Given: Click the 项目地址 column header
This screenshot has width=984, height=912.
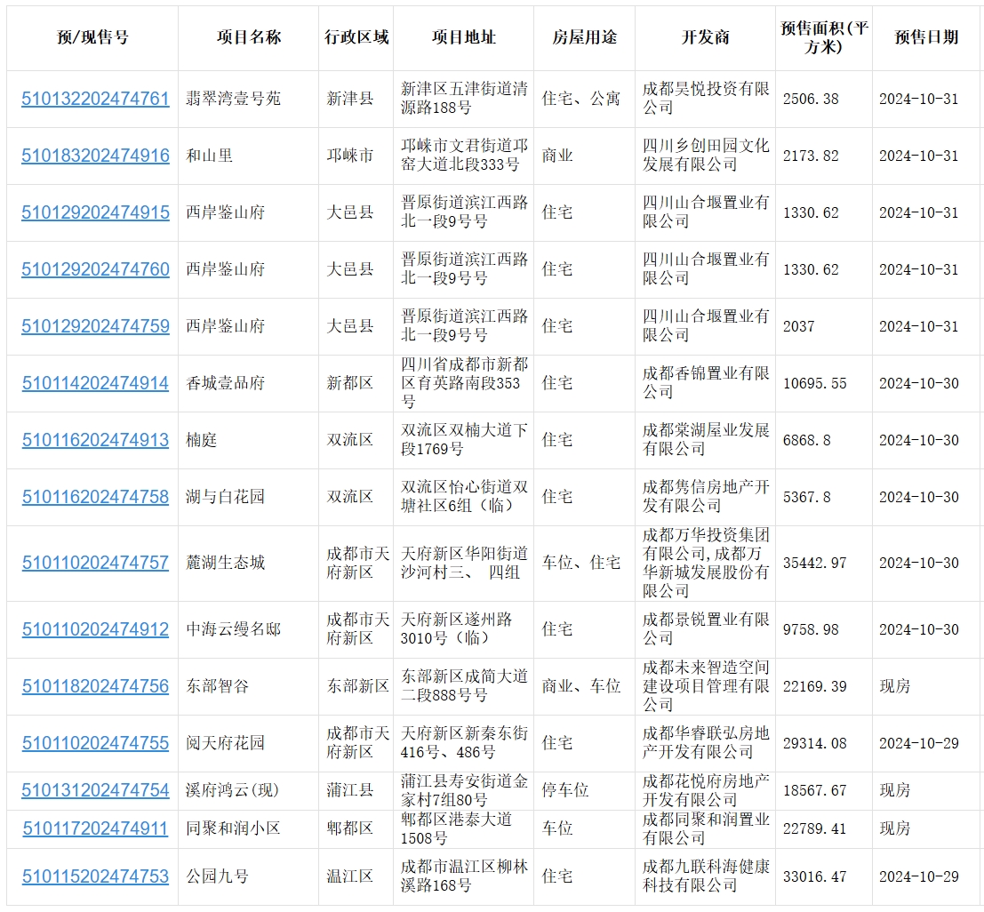Looking at the screenshot, I should click(464, 37).
